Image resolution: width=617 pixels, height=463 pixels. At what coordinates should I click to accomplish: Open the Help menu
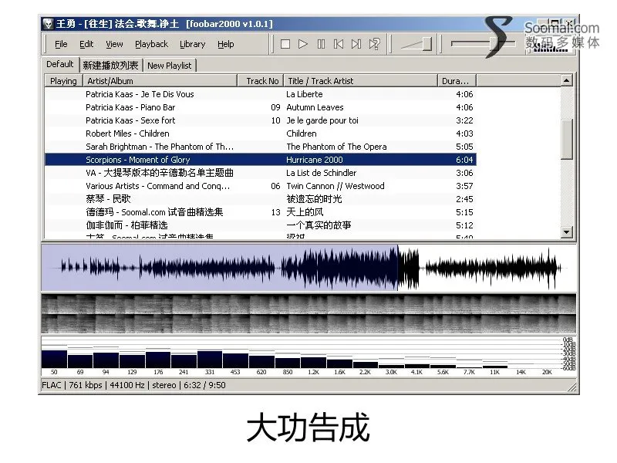point(226,44)
